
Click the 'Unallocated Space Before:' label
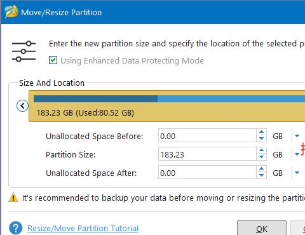tap(95, 136)
